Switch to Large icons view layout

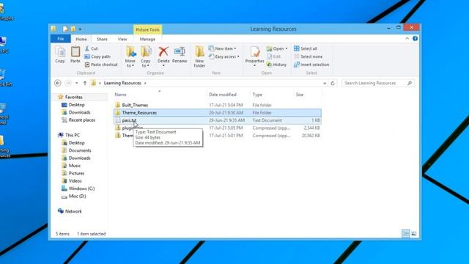(x=414, y=233)
